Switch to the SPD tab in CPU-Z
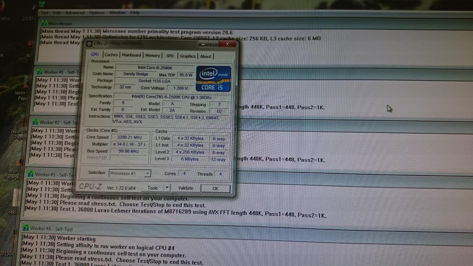 click(x=170, y=56)
